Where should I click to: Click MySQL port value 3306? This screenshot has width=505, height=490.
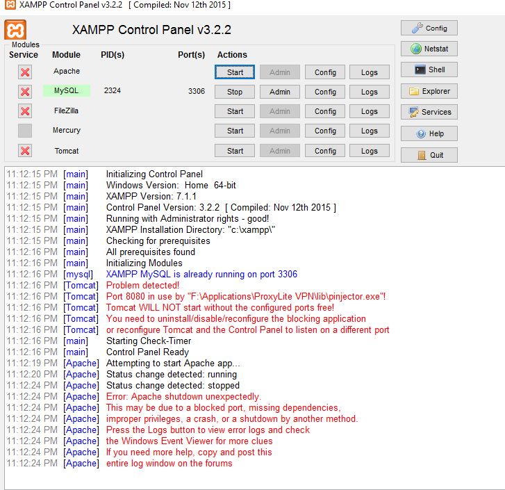coord(197,91)
